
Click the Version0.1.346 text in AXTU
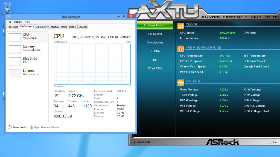pos(142,142)
